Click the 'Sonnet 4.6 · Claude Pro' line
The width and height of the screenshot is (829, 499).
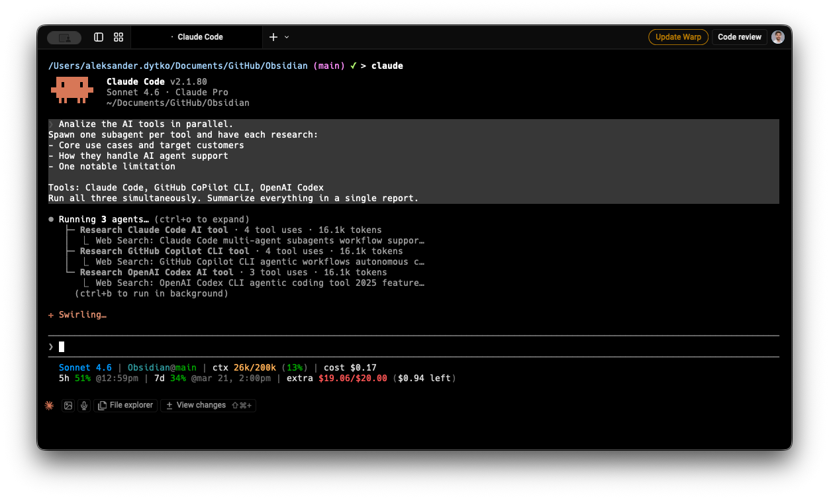(x=168, y=92)
